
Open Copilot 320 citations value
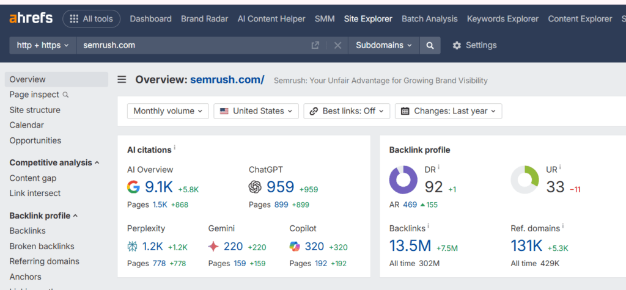tap(314, 247)
